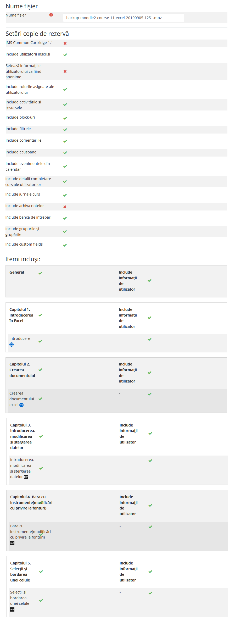Toggle the checkmark for Capitolul 2. Crearea documentului

coord(40,370)
